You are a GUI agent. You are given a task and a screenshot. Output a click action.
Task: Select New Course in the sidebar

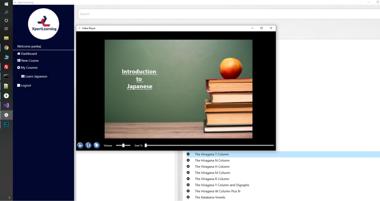(30, 61)
